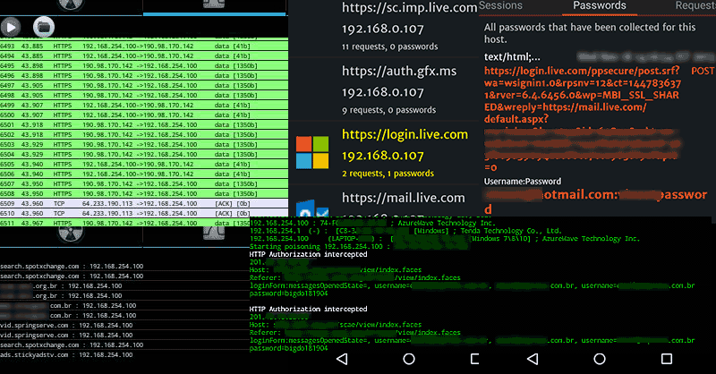Select packet row 6496

144,76
